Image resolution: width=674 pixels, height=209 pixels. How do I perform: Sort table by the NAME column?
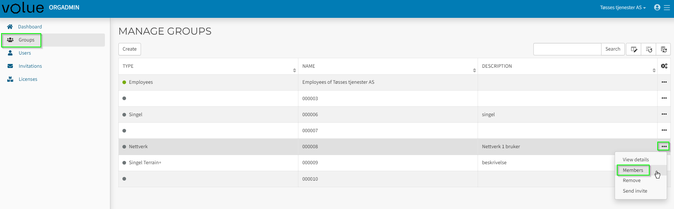click(474, 70)
